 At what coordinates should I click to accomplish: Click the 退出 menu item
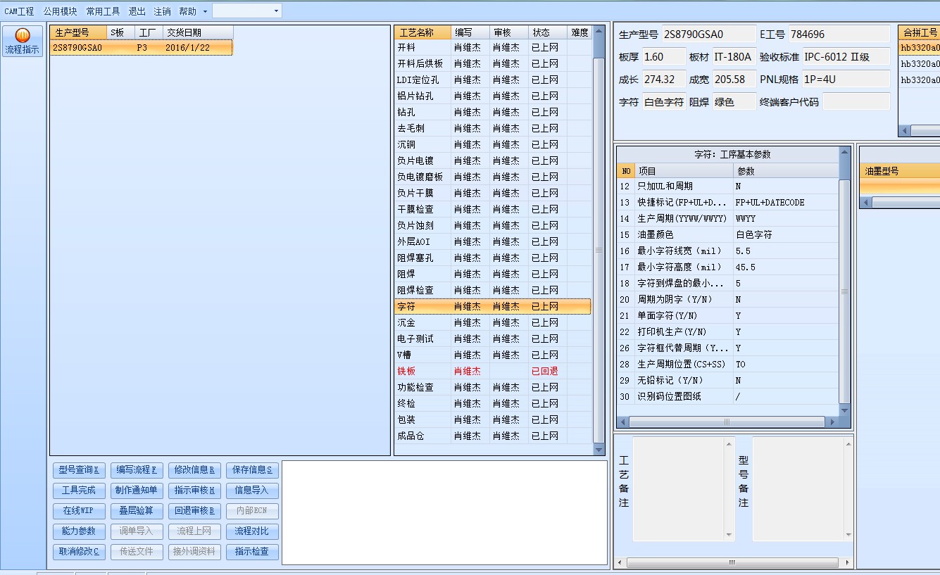coord(137,11)
